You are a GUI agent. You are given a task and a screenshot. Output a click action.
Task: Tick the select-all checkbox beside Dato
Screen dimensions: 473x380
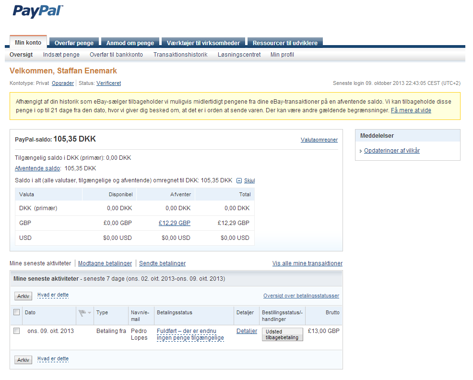point(17,312)
